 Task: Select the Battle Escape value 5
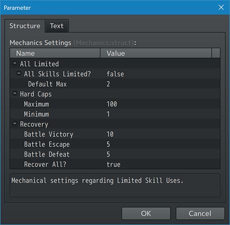click(108, 144)
